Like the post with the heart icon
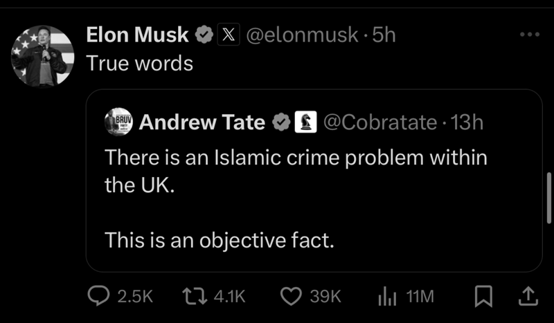This screenshot has width=554, height=323. click(289, 296)
